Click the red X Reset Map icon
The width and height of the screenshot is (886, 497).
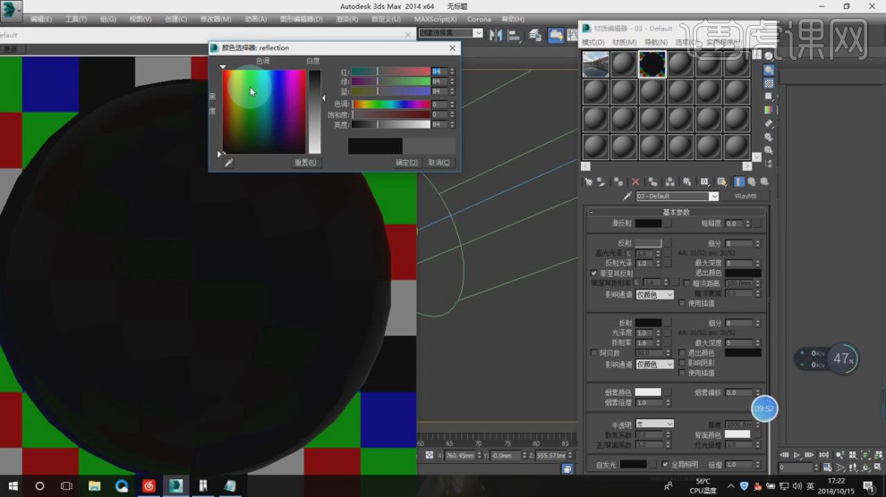click(x=635, y=181)
